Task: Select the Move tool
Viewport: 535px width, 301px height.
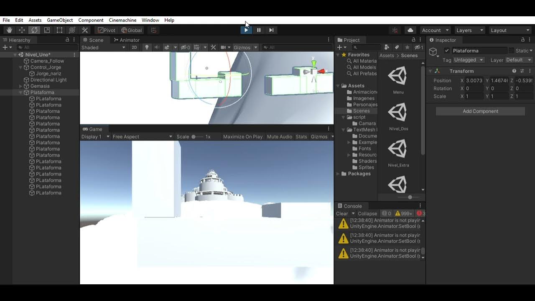Action: point(22,30)
